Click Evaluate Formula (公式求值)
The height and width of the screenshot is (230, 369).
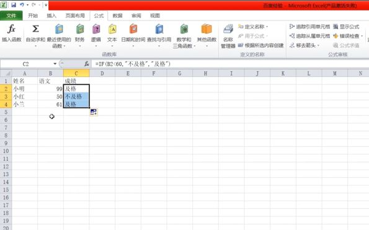[346, 45]
